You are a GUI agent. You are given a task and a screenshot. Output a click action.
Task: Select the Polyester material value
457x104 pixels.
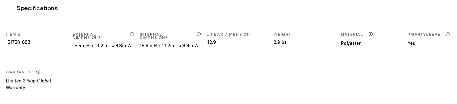coord(351,43)
